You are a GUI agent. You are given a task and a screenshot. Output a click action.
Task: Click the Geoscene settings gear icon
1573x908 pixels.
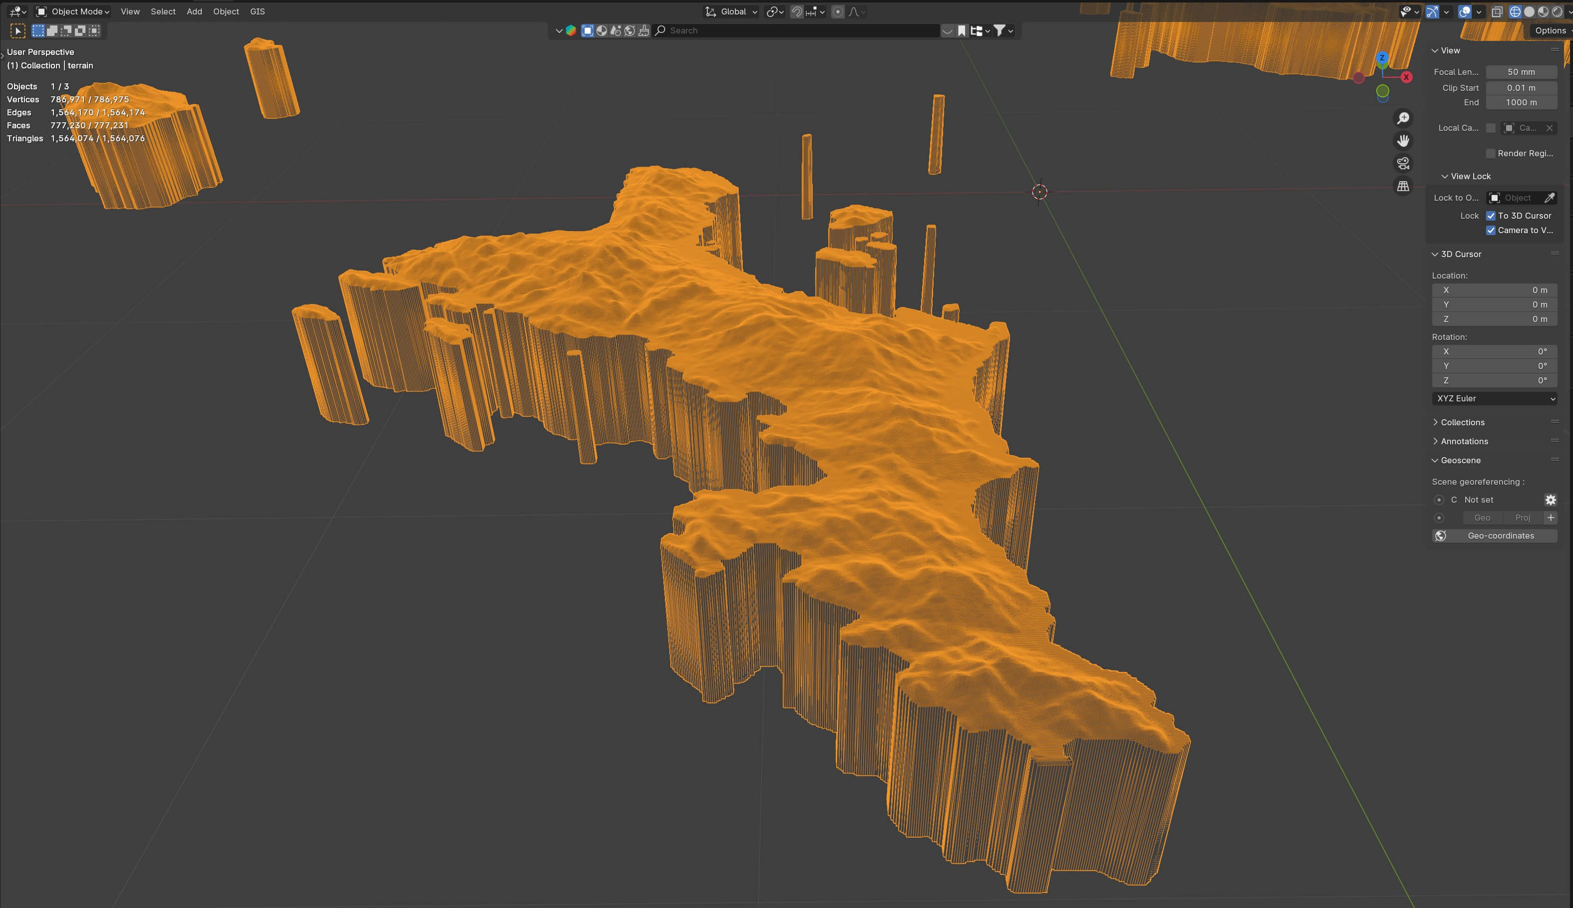tap(1551, 500)
